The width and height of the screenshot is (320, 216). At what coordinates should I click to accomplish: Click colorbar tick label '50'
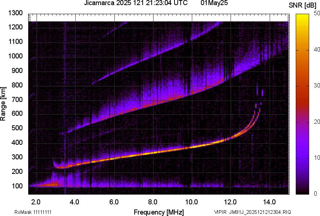[317, 13]
